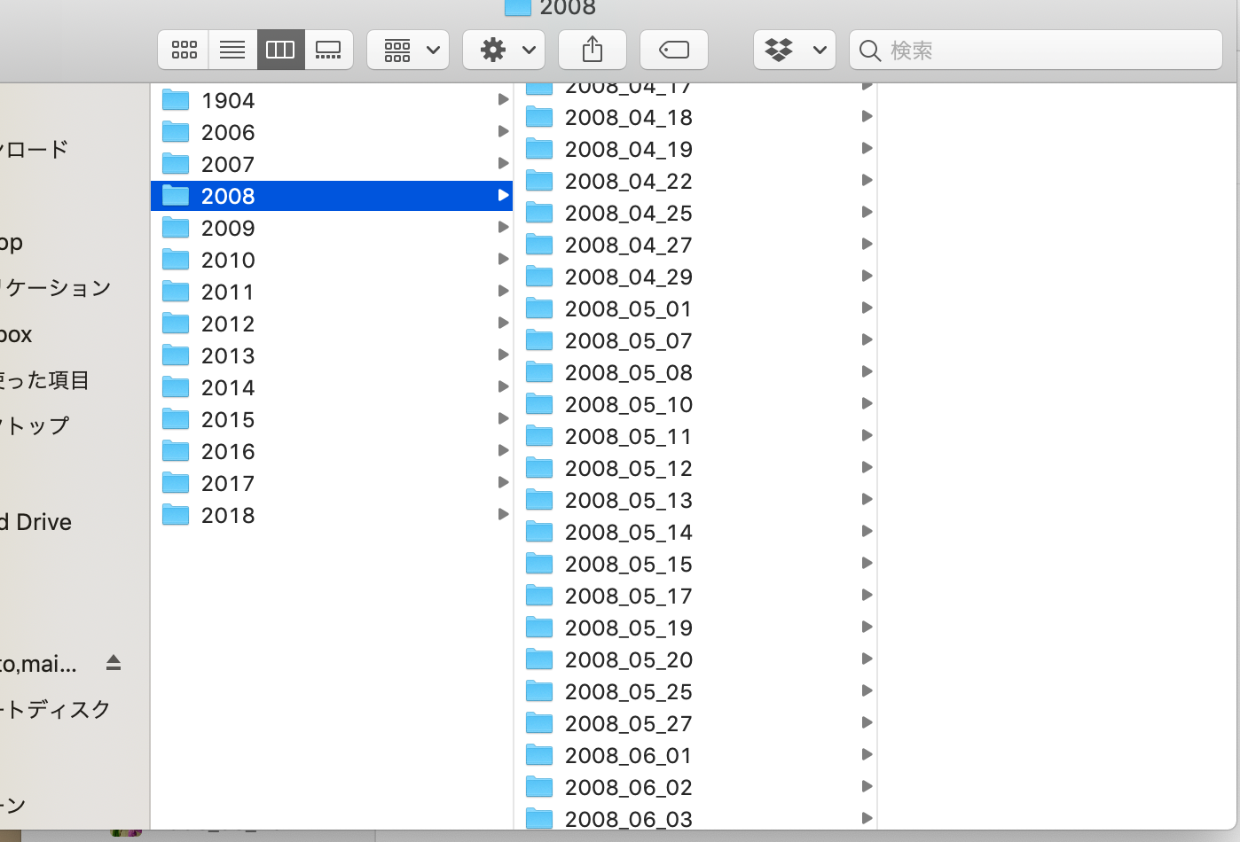Open the 2008_05_13 folder
The width and height of the screenshot is (1240, 842).
[695, 500]
